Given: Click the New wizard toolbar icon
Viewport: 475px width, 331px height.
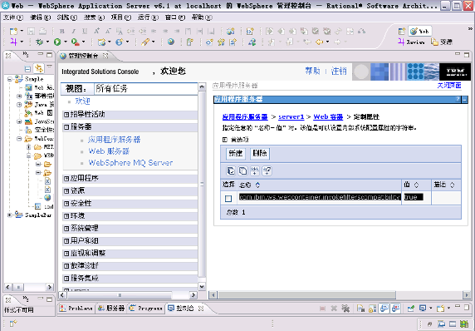Looking at the screenshot, I should point(13,31).
